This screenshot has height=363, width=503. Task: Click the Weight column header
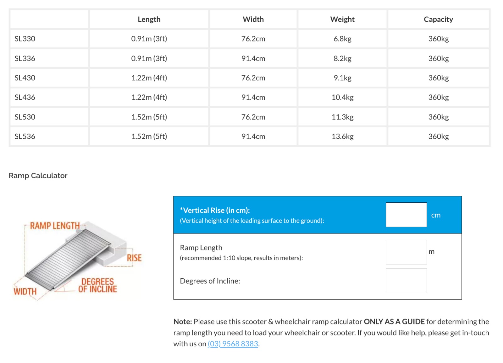[x=342, y=19]
